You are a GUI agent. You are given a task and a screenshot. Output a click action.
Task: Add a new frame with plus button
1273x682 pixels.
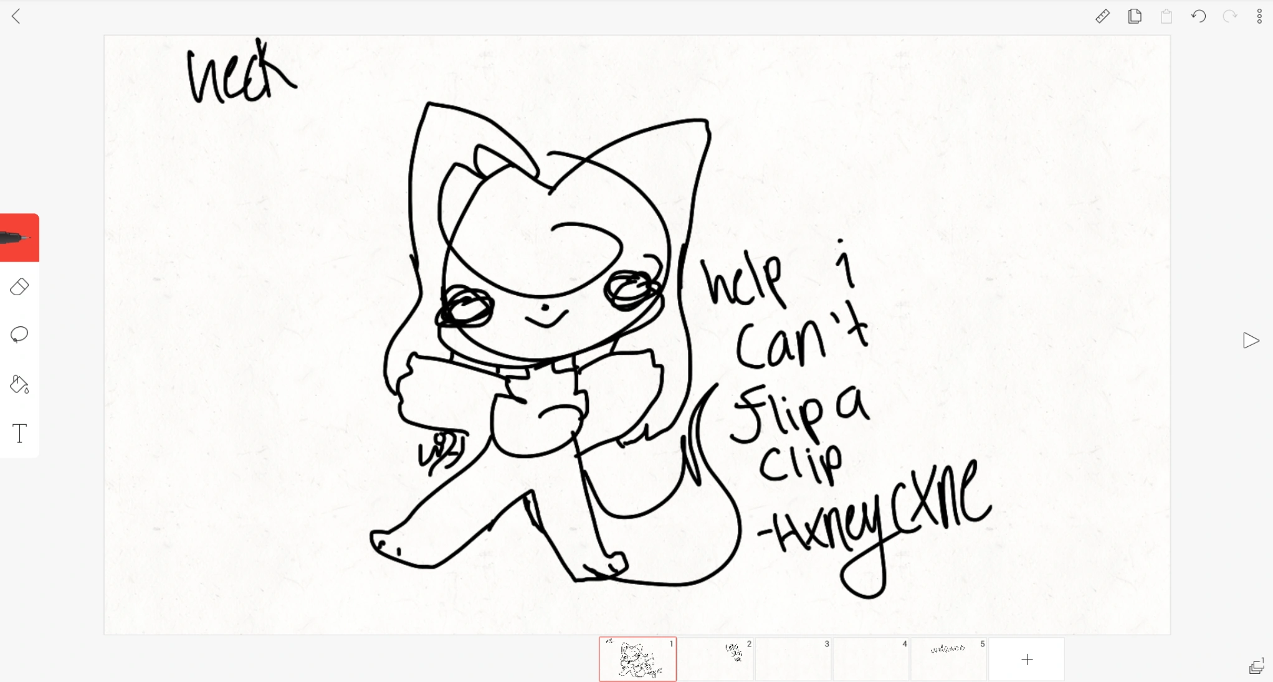1027,660
